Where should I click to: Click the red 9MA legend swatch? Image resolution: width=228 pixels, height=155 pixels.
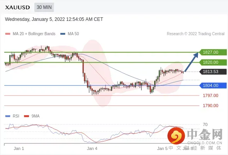click(26, 116)
